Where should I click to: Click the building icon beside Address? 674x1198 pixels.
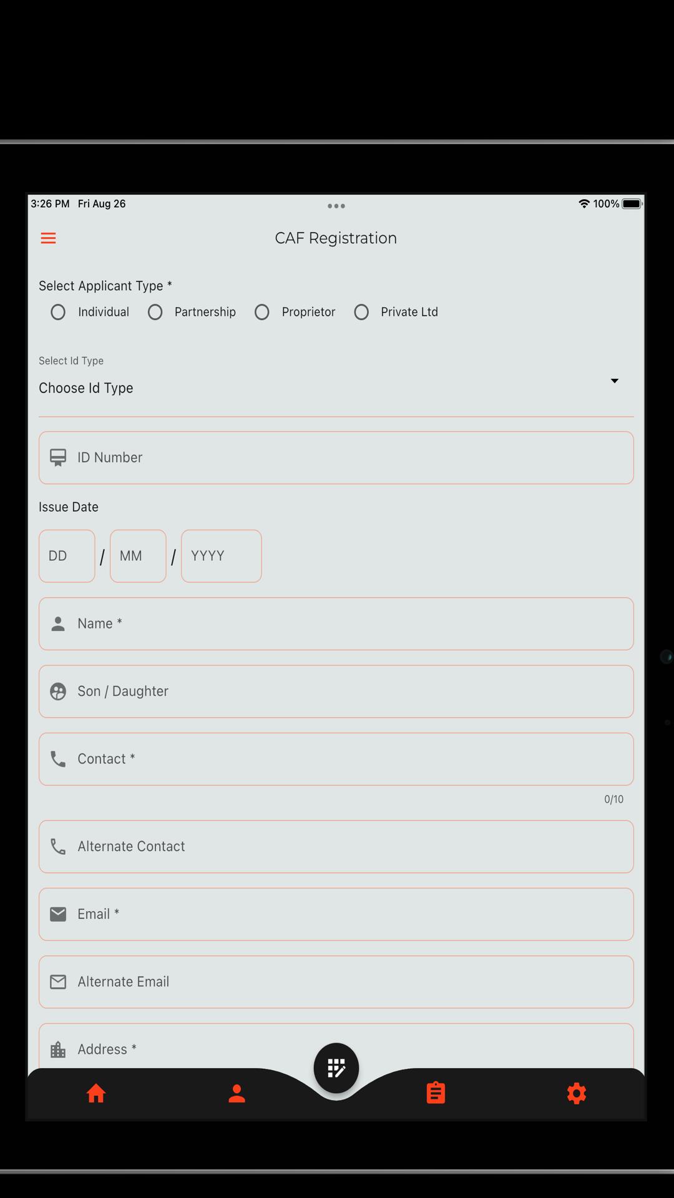pos(58,1049)
